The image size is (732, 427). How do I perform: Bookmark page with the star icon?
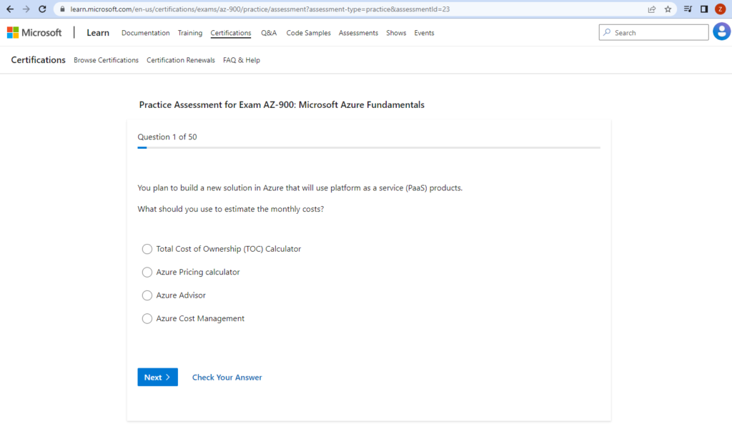pos(668,9)
